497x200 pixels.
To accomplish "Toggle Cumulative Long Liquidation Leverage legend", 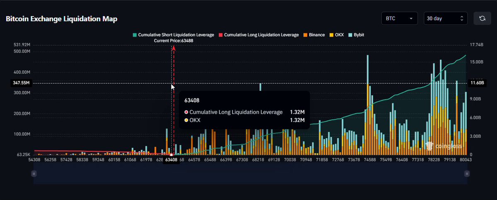I will pyautogui.click(x=259, y=35).
